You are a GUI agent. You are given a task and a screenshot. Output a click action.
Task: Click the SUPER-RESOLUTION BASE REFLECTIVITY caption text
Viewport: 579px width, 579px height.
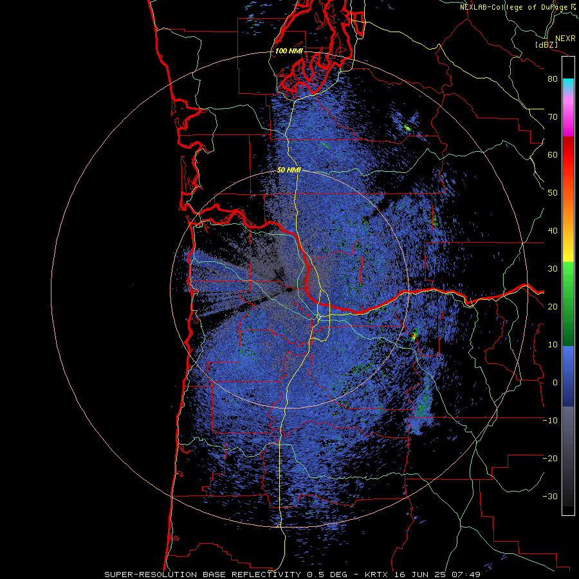[x=203, y=574]
